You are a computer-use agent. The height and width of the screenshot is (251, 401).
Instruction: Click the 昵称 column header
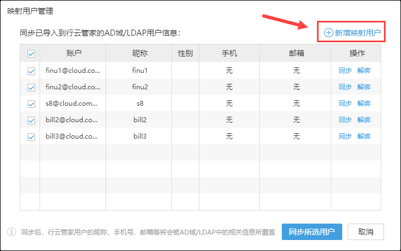[140, 53]
